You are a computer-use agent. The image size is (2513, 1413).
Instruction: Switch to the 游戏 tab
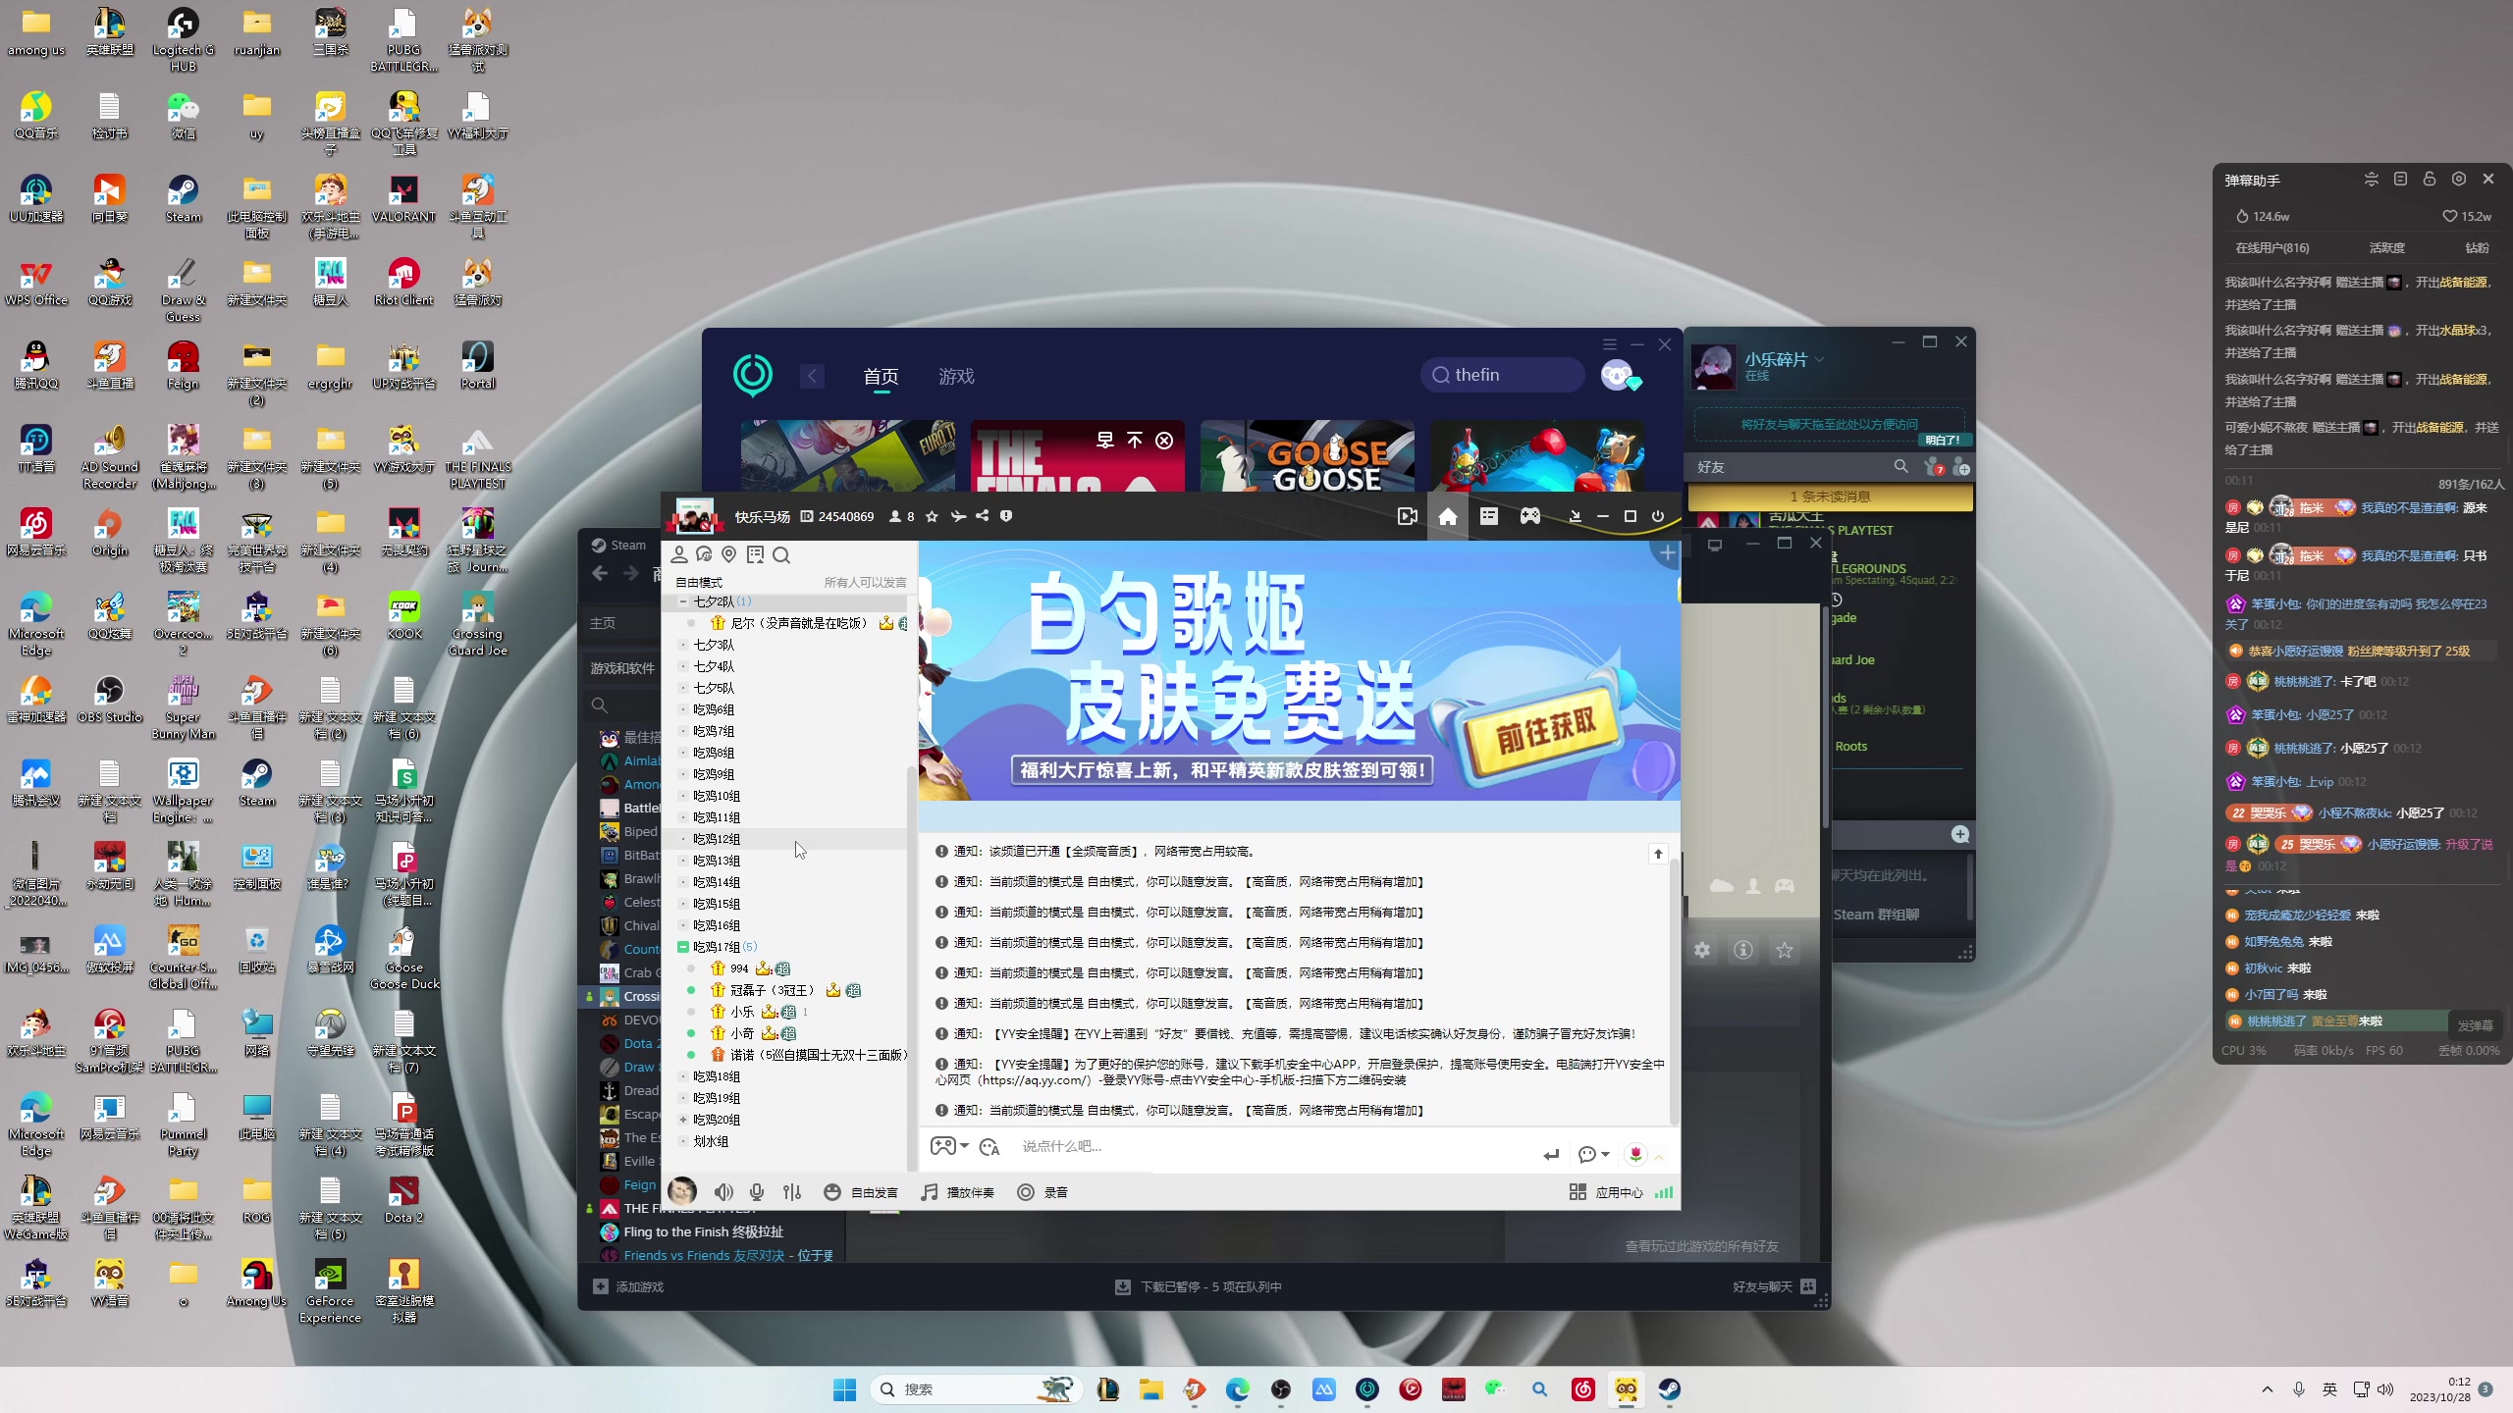956,377
